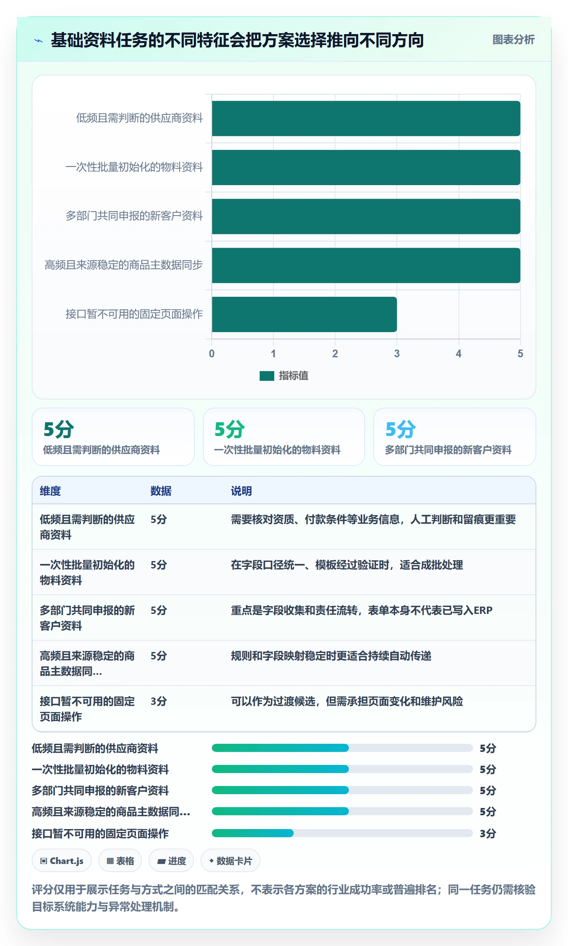This screenshot has width=568, height=946.
Task: Click the x-axis tick label 3
Action: click(x=397, y=354)
